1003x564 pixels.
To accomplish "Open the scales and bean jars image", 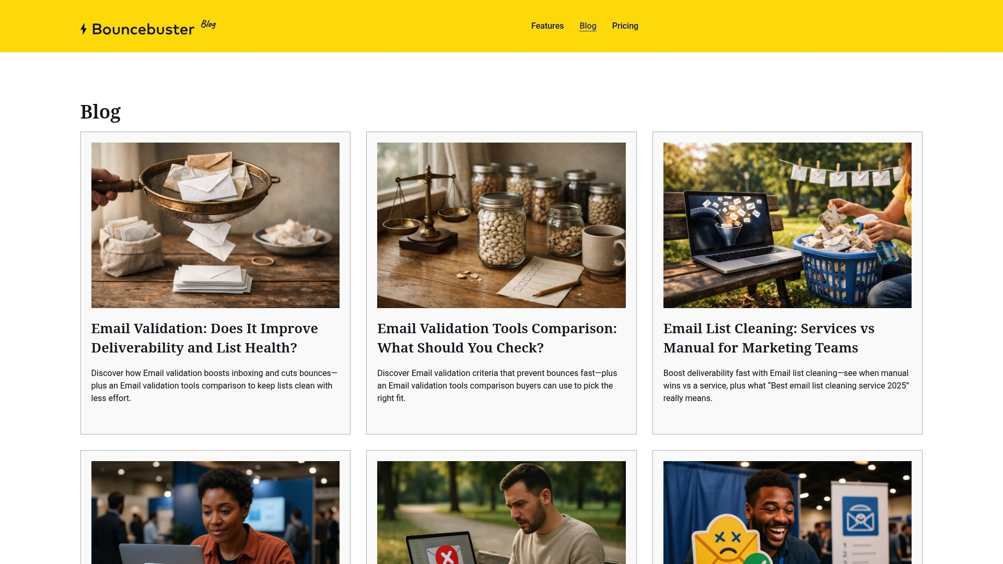I will pos(501,225).
